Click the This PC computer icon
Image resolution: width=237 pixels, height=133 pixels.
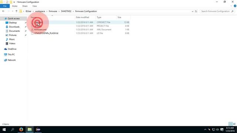tap(6, 54)
